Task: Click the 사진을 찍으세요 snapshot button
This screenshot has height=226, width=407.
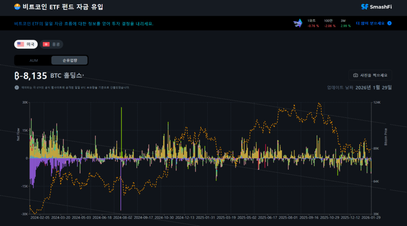Action: [370, 75]
